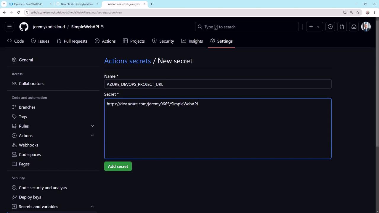379x213 pixels.
Task: Open Branches in the settings sidebar
Action: 53,107
